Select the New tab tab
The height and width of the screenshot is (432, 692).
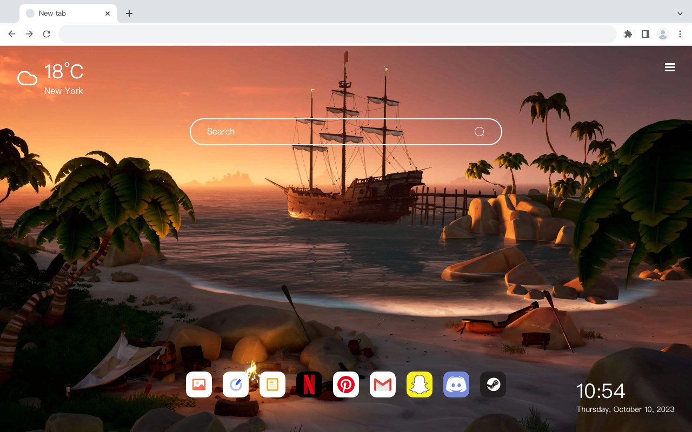68,13
